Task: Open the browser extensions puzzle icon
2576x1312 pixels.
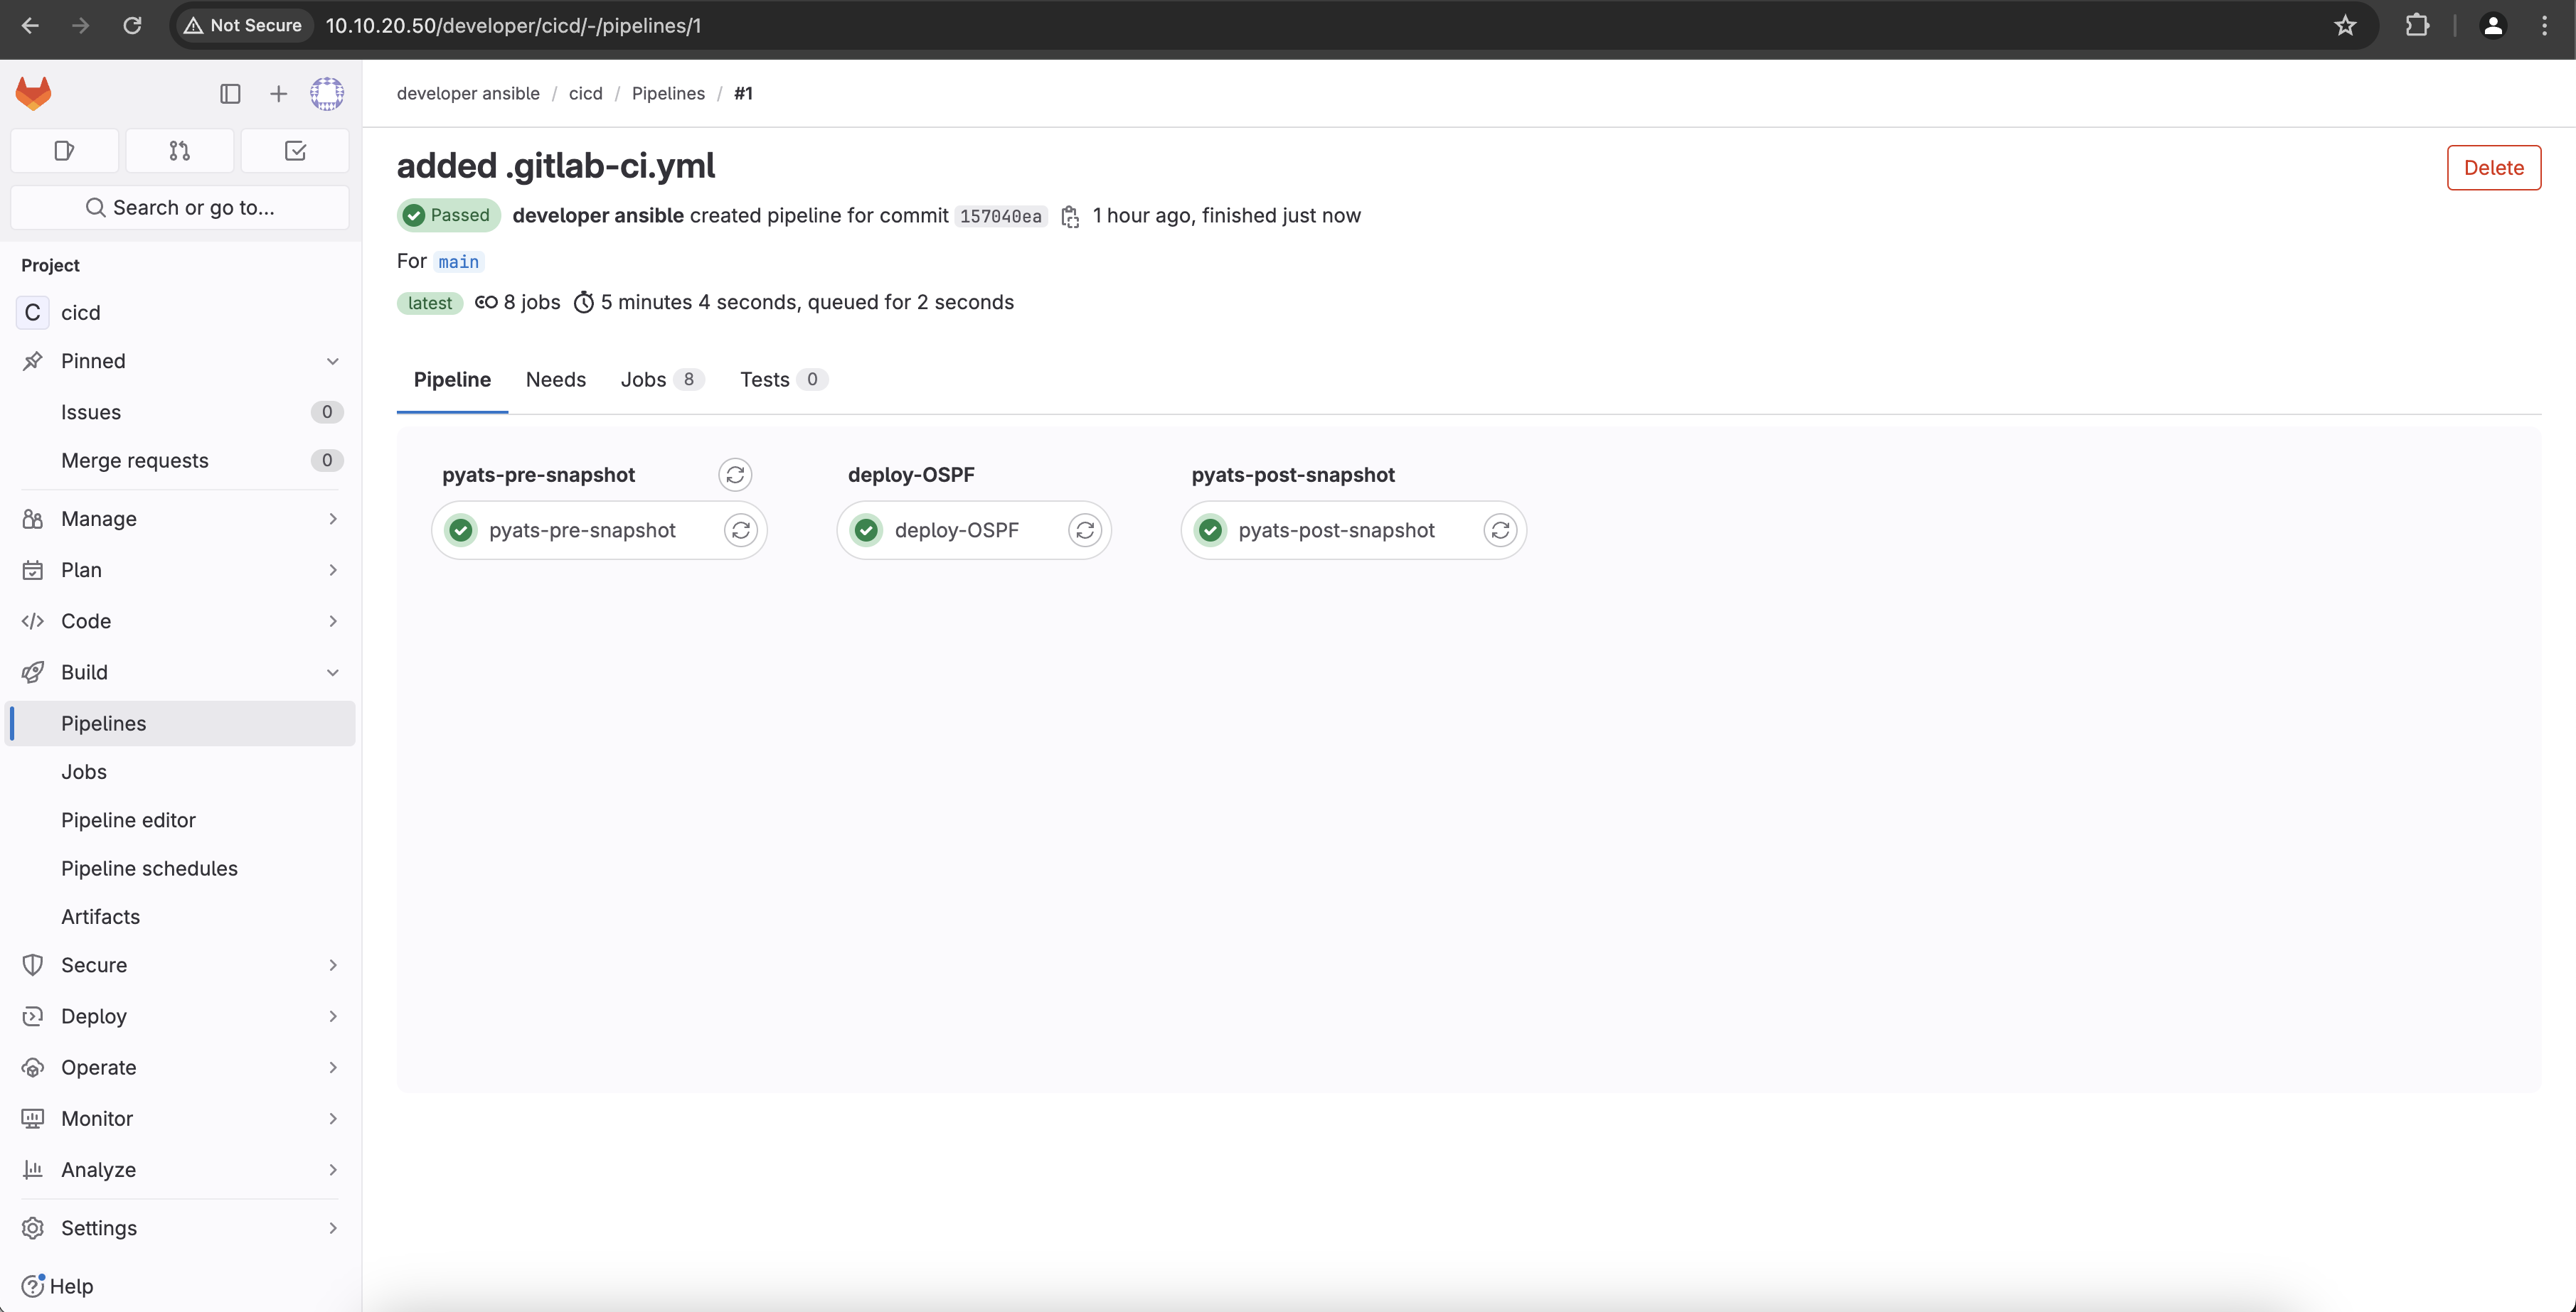Action: (x=2417, y=26)
